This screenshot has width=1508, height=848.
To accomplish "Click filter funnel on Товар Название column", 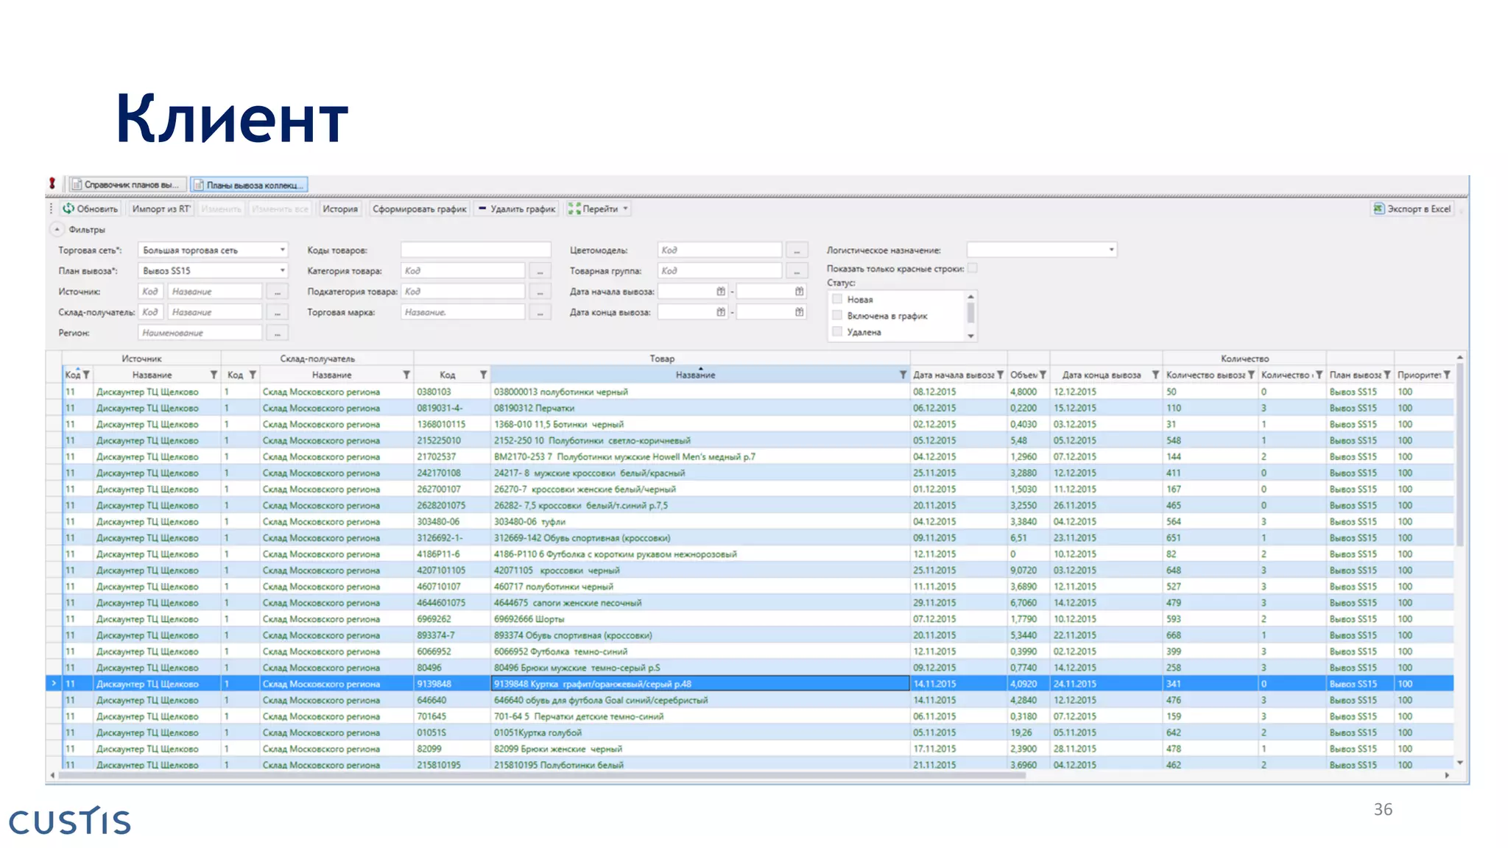I will 903,375.
